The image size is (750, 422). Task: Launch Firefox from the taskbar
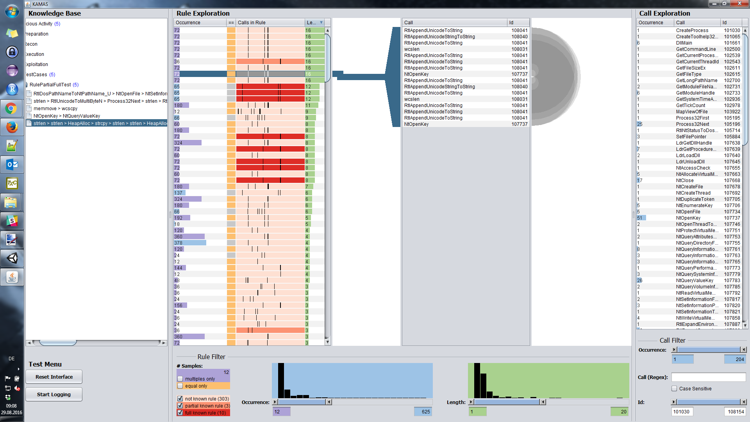click(11, 127)
